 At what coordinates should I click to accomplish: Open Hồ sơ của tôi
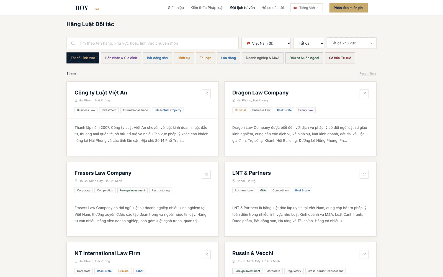(x=272, y=8)
